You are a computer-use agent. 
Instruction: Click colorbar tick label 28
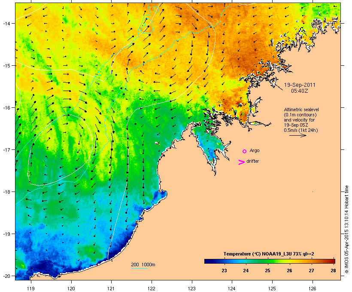(x=333, y=271)
